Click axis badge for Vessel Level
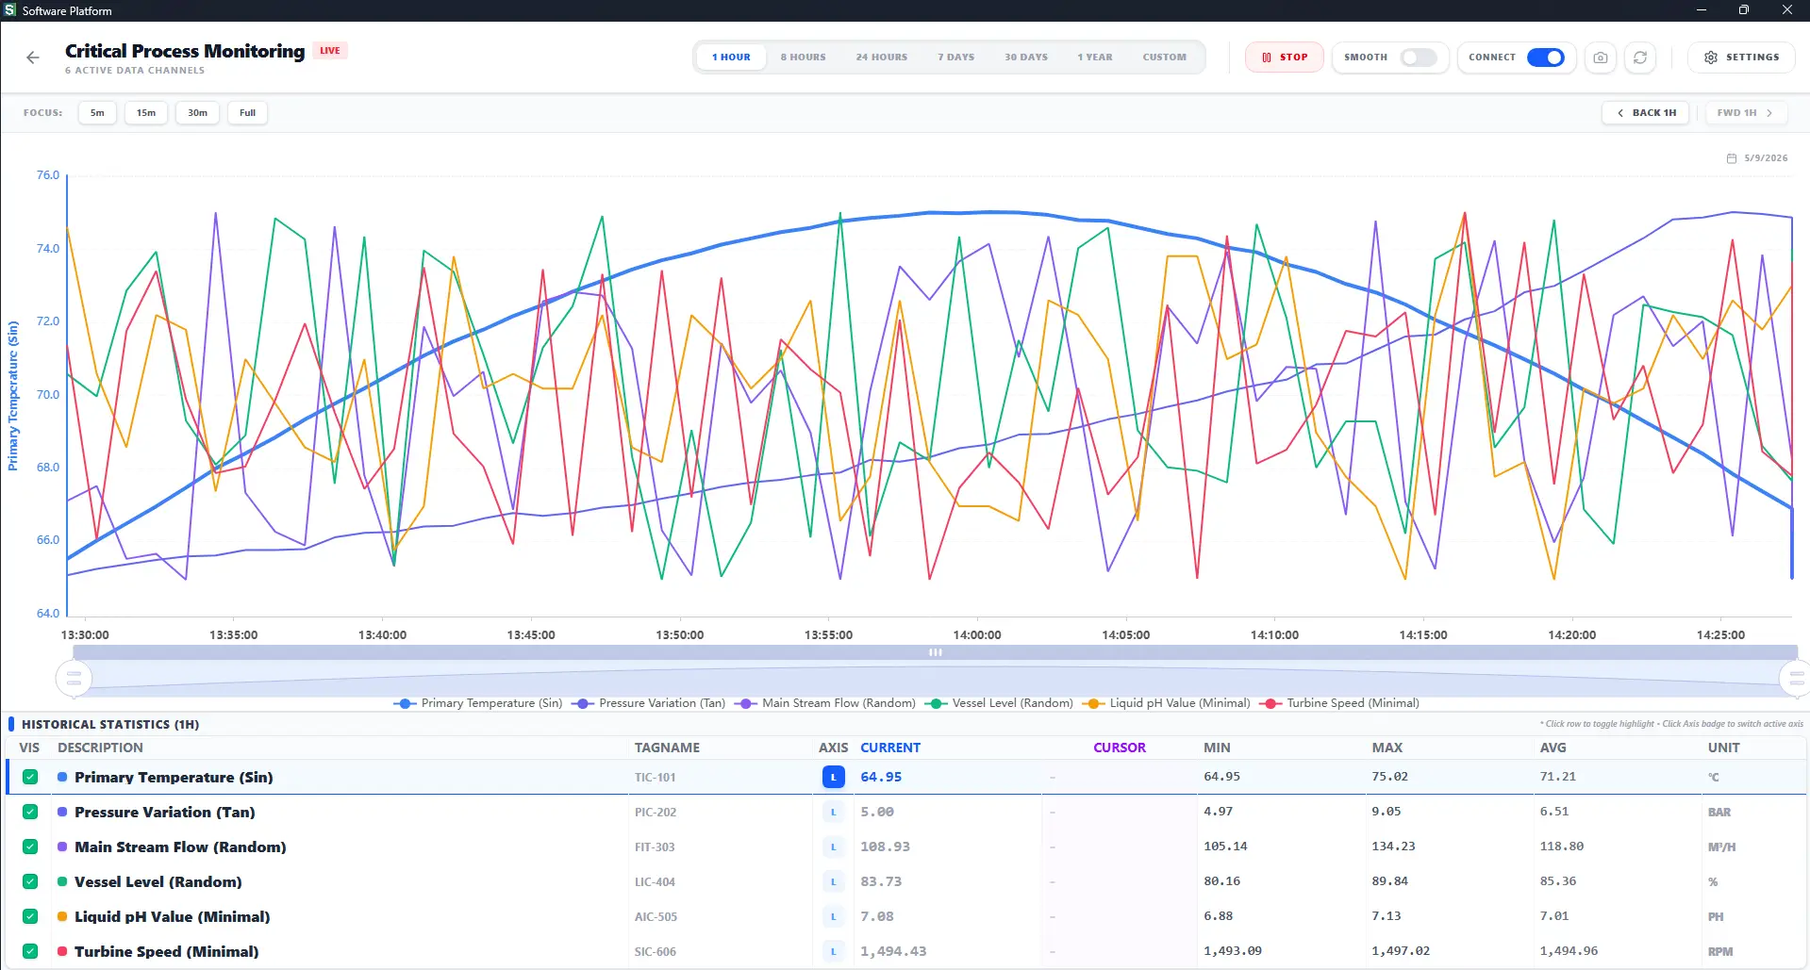Image resolution: width=1810 pixels, height=970 pixels. tap(833, 881)
